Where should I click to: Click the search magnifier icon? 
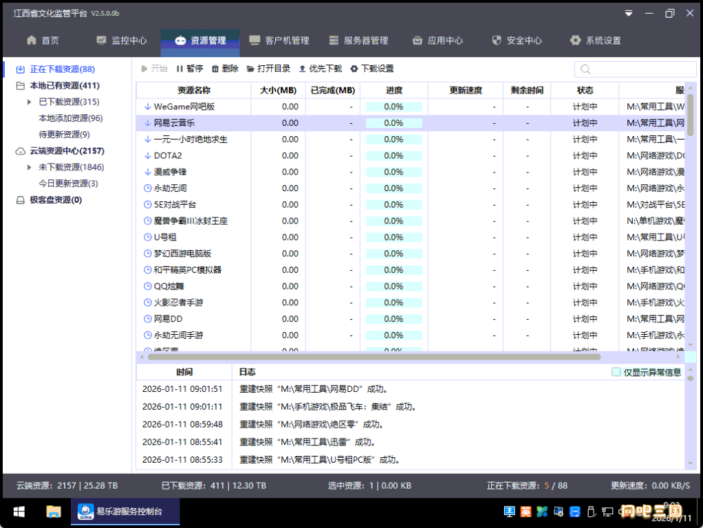tap(585, 69)
